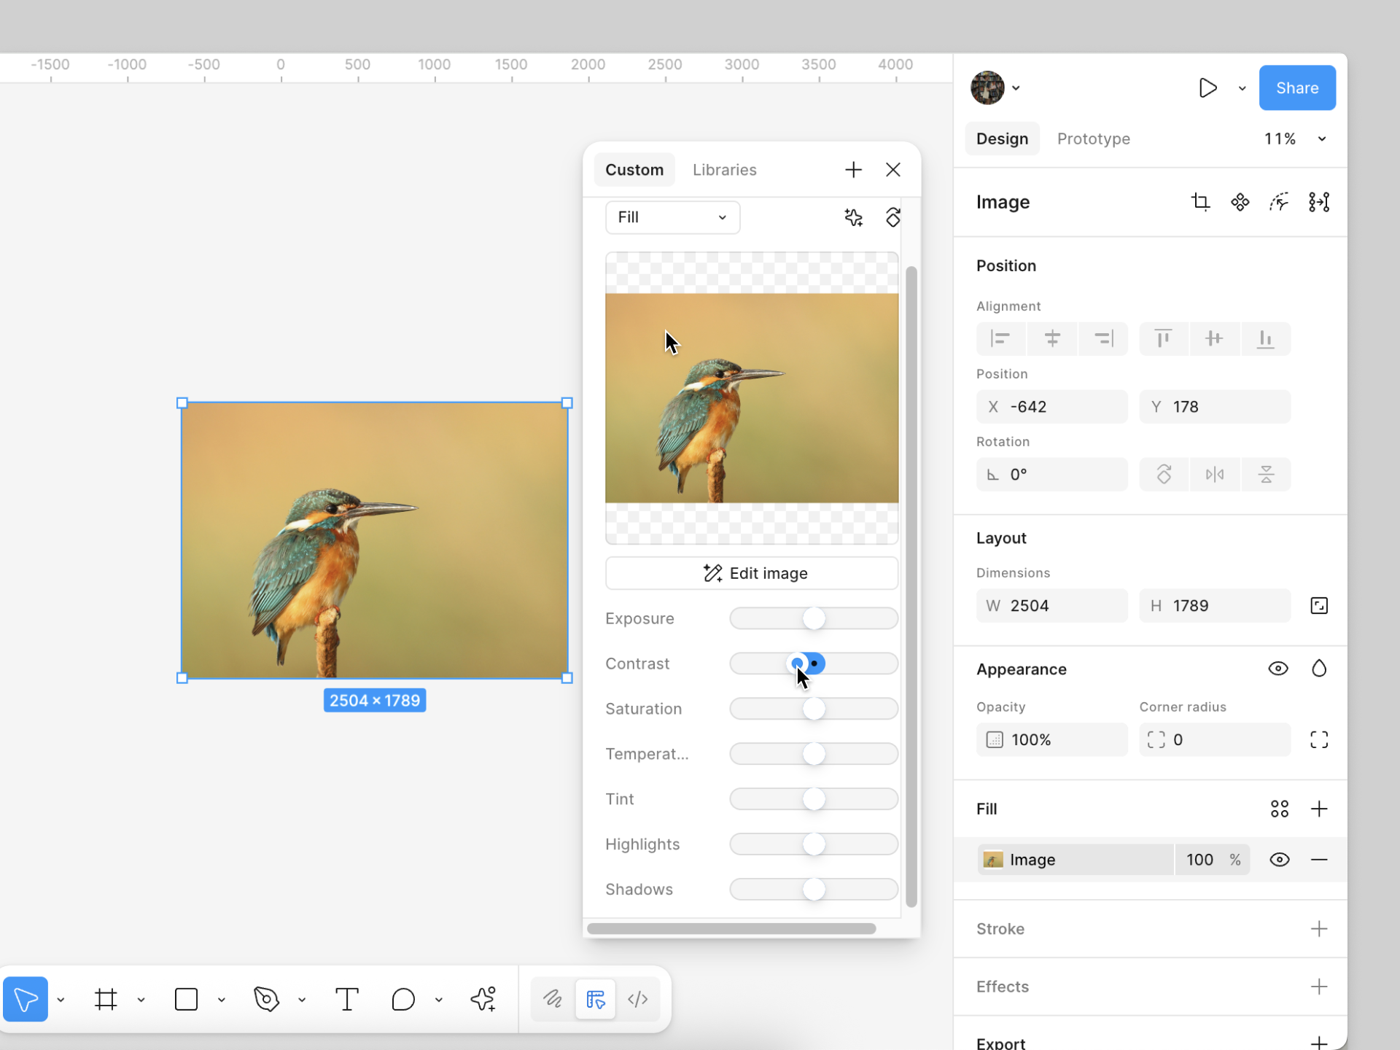Expand Move tool options chevron
The height and width of the screenshot is (1050, 1400).
61,1000
